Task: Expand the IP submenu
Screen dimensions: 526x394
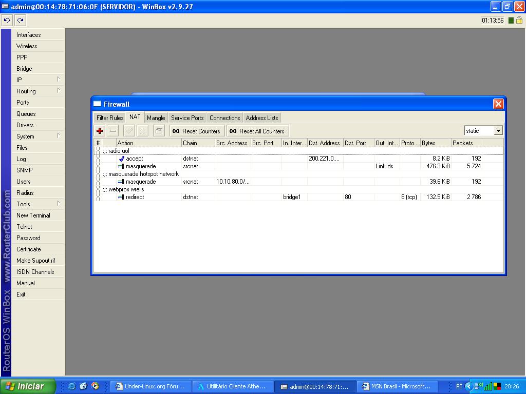Action: click(59, 80)
